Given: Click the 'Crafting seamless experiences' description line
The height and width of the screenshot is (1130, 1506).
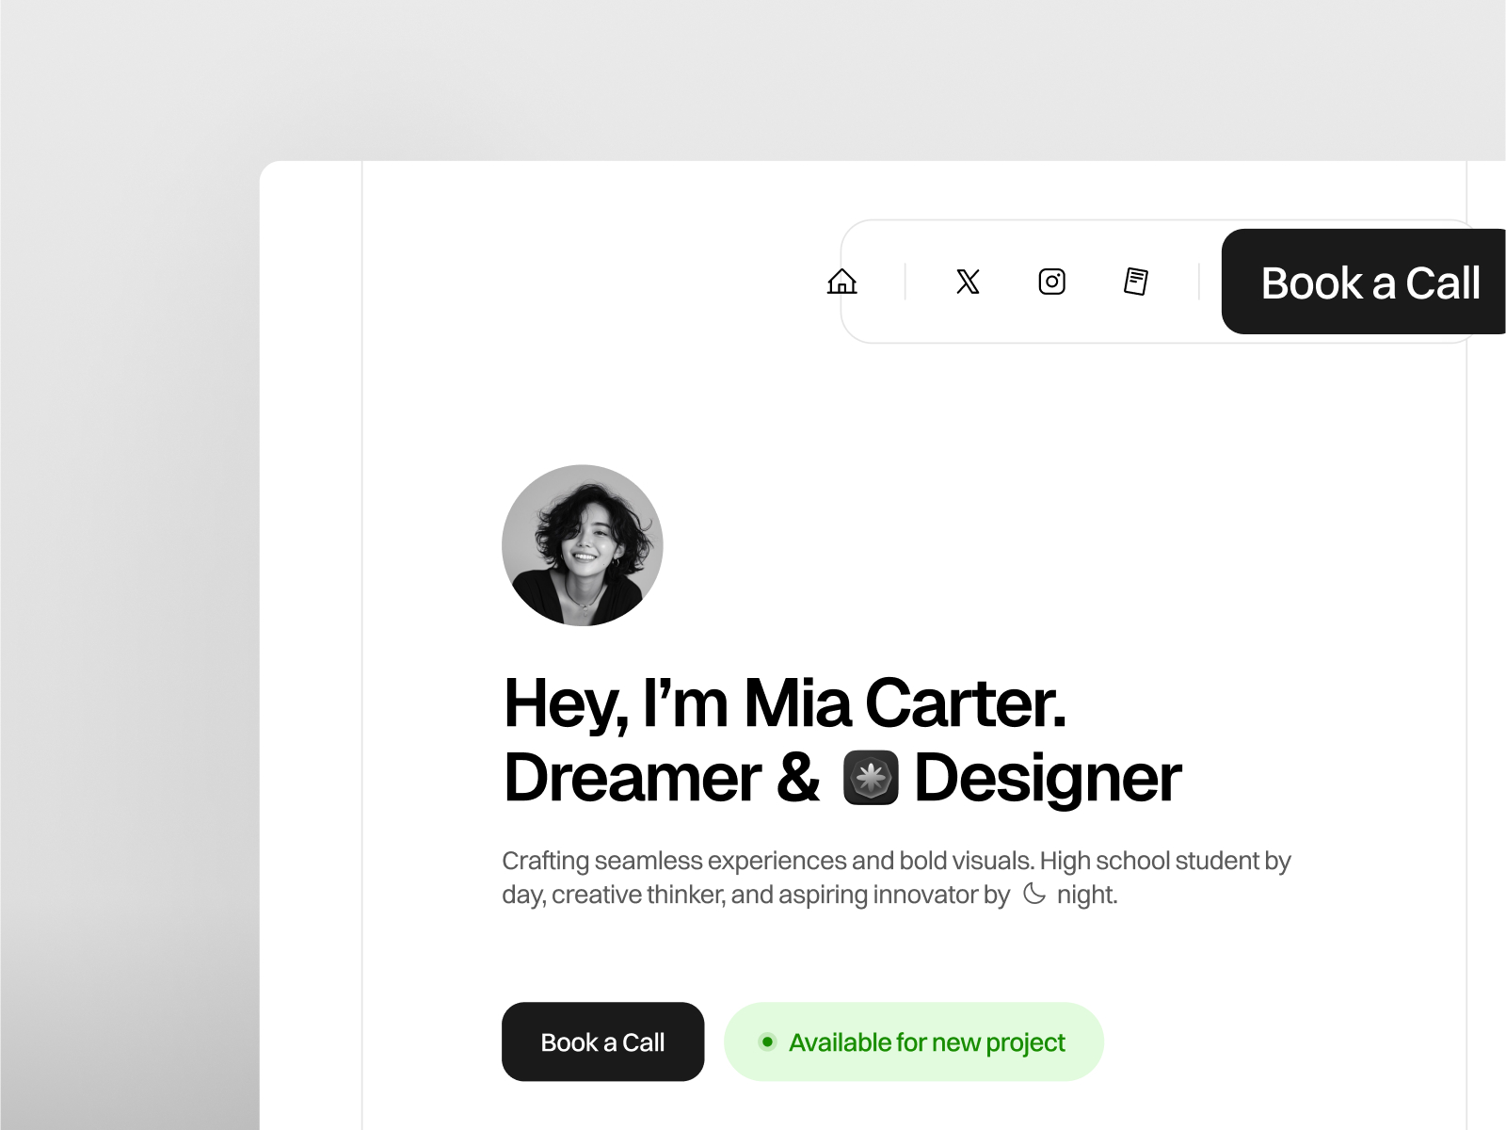Looking at the screenshot, I should click(x=896, y=861).
